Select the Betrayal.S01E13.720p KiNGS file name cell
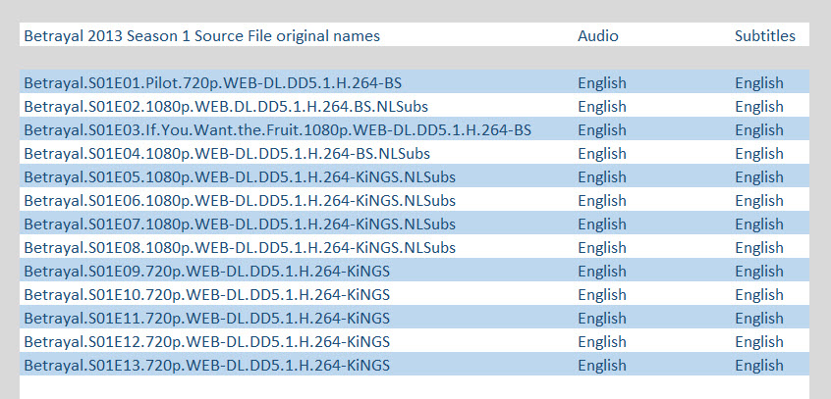 point(206,366)
